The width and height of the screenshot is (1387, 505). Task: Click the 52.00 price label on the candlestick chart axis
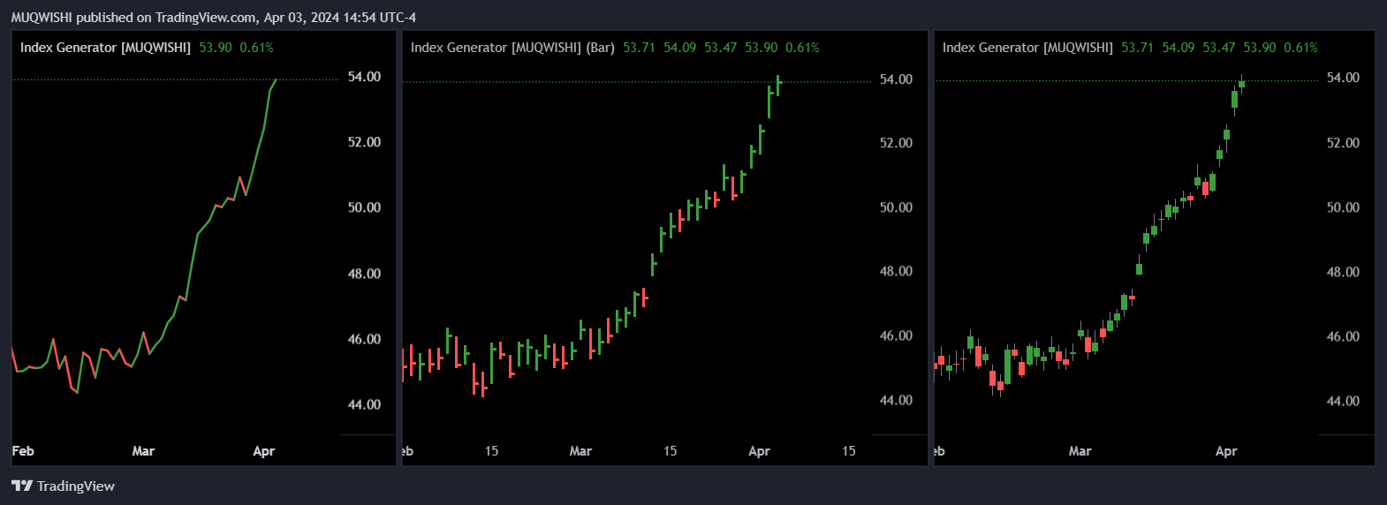click(x=1343, y=143)
